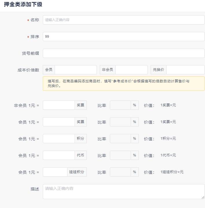This screenshot has height=208, width=205.
Task: Click the 押金类添加下级 page title
Action: tap(23, 4)
